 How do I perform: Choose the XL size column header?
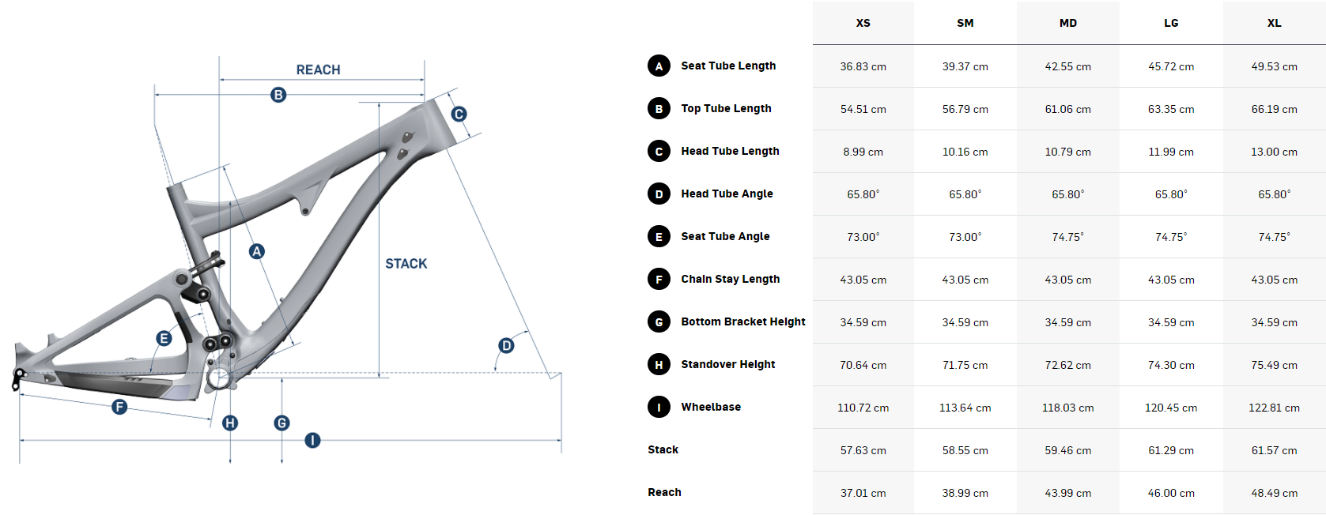(1274, 23)
